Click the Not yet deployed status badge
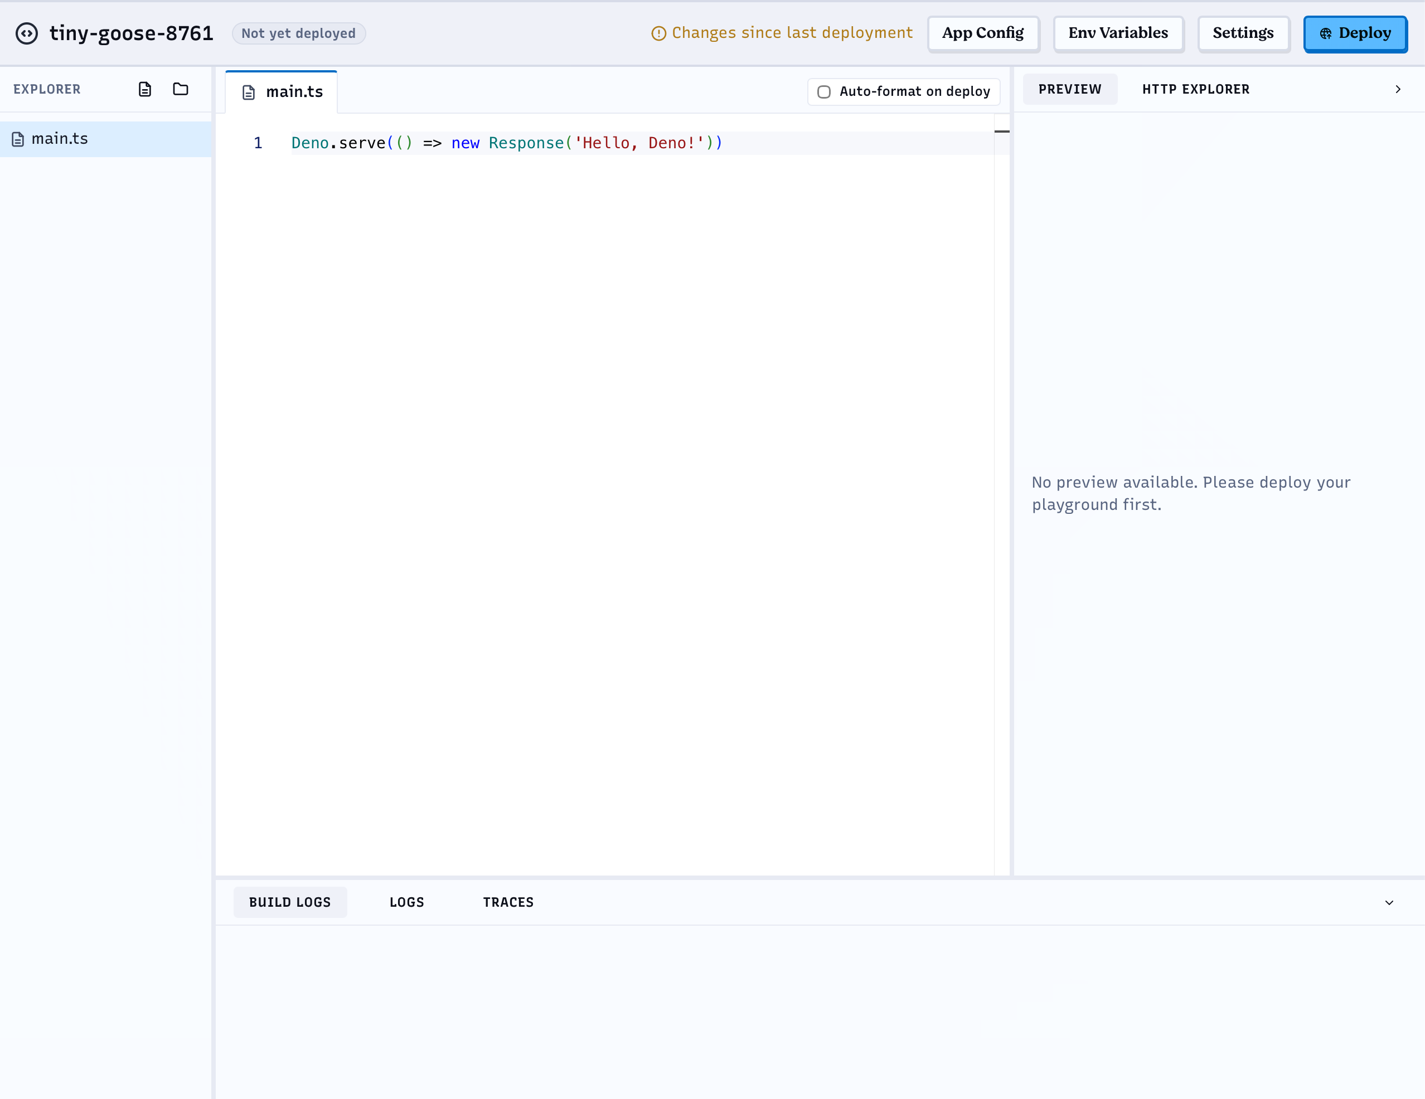 coord(299,33)
